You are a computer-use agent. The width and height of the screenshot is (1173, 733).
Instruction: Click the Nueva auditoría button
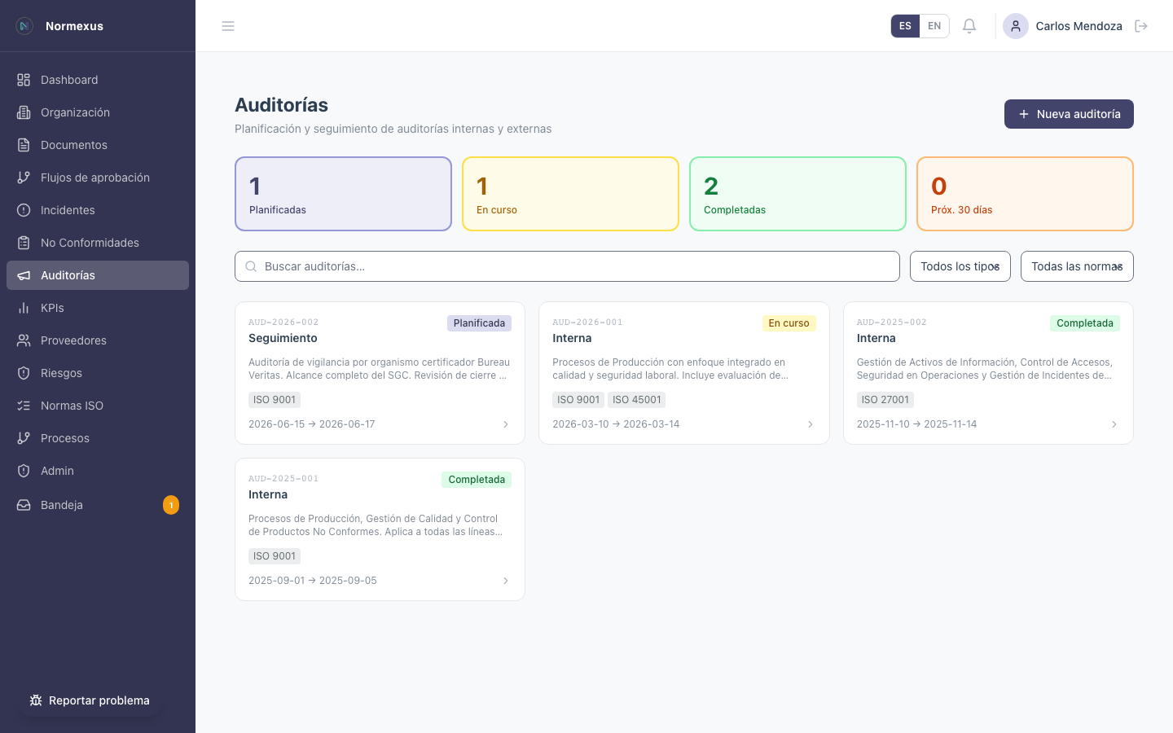tap(1069, 114)
